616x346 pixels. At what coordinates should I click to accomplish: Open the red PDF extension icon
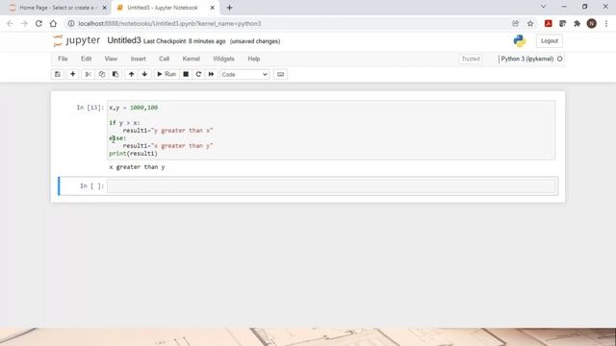tap(549, 24)
